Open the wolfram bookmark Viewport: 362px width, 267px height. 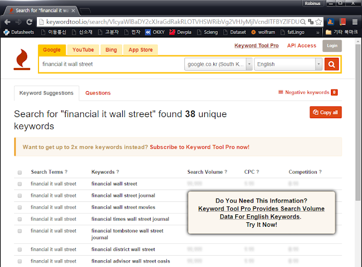click(263, 32)
